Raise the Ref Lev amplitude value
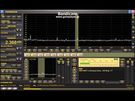The image size is (135, 101). tap(21, 30)
